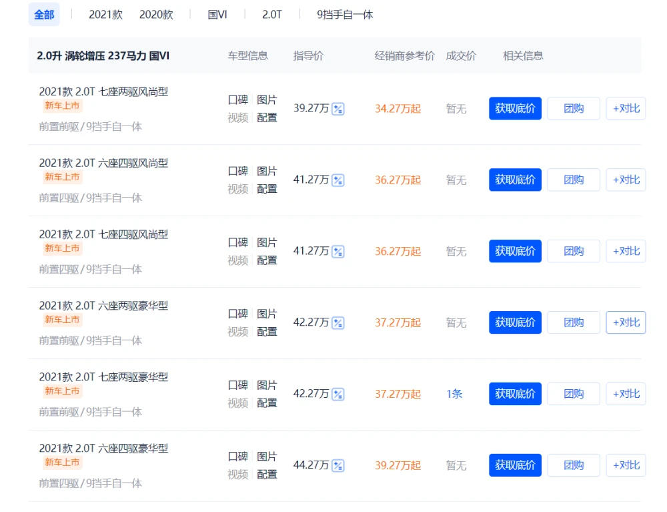Screen dimensions: 667x512
Task: Add 七座两驱风尚型 to comparison
Action: click(x=626, y=109)
